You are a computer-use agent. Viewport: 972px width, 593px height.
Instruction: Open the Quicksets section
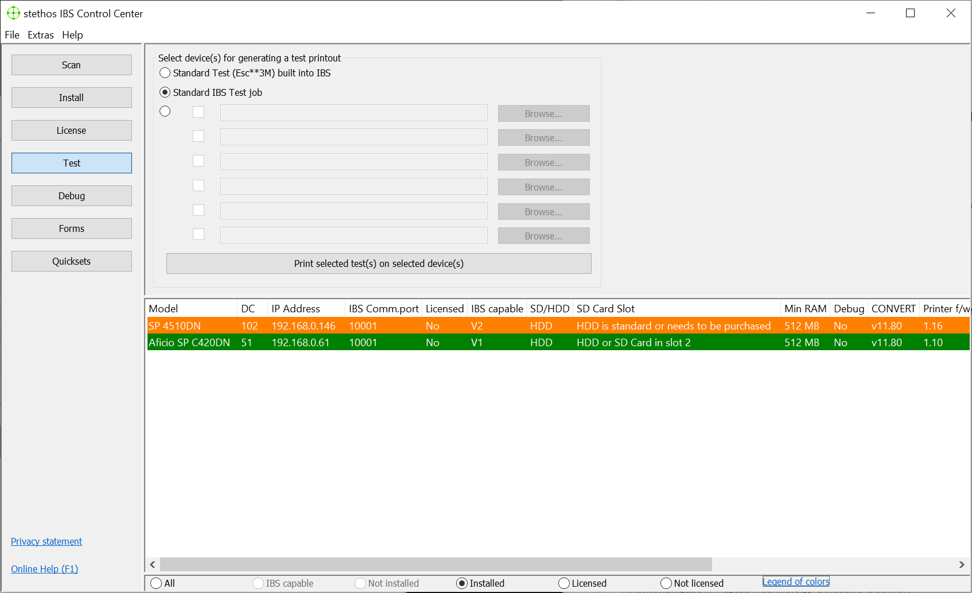[72, 261]
